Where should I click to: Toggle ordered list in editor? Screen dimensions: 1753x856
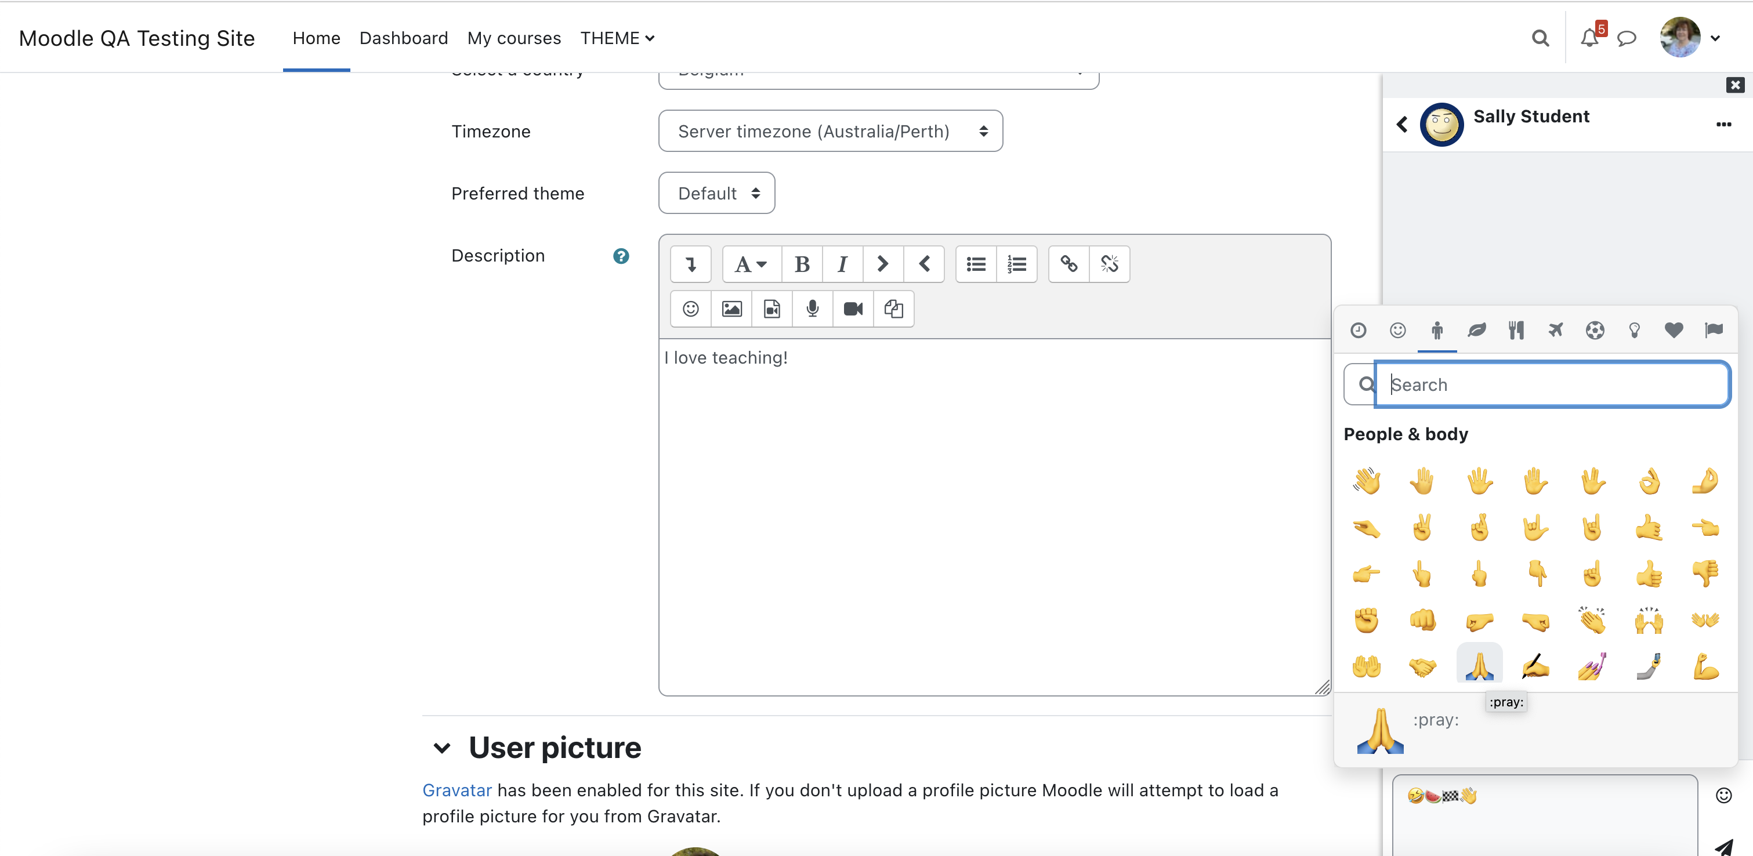pyautogui.click(x=1017, y=264)
